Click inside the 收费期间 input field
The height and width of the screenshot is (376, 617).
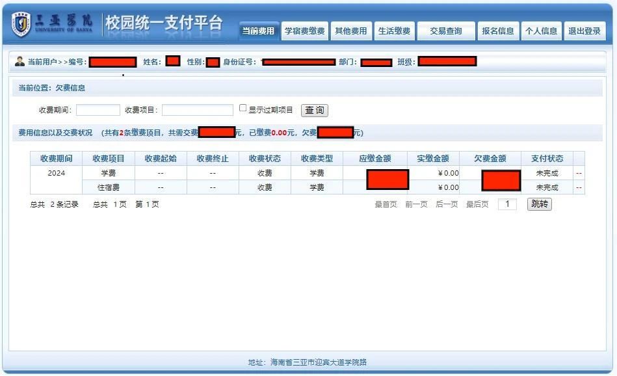coord(98,110)
